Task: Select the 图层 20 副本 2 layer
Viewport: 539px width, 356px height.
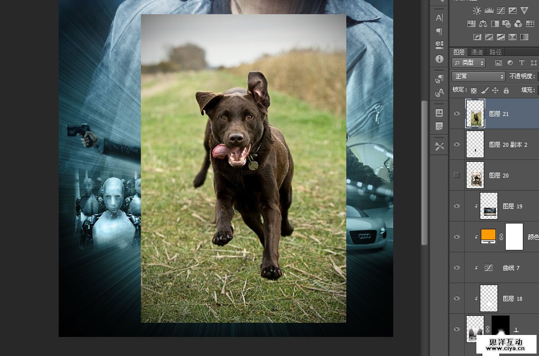Action: [x=508, y=145]
